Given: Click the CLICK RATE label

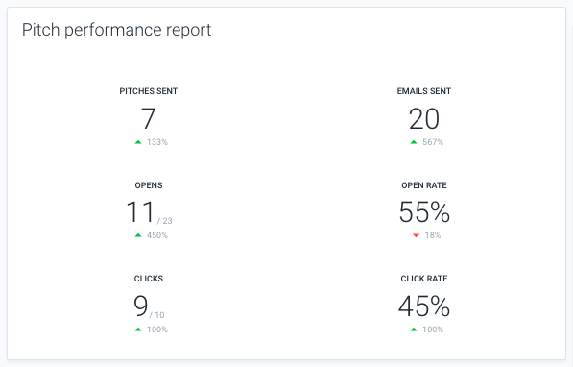Looking at the screenshot, I should 424,279.
